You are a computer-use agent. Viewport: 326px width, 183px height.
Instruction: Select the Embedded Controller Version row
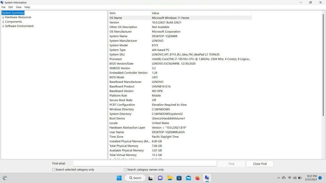point(180,72)
